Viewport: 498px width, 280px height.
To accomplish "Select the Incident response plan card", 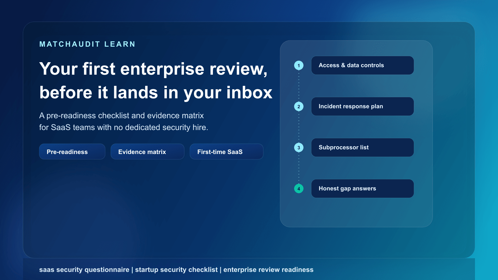I will pos(363,106).
